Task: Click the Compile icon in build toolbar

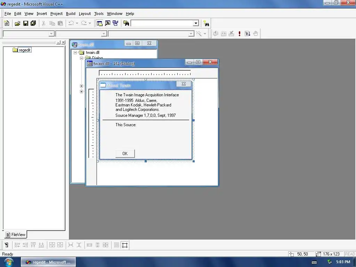Action: (x=216, y=34)
